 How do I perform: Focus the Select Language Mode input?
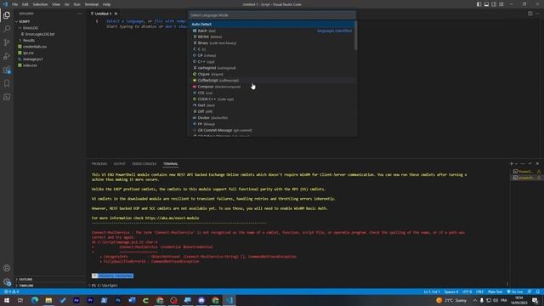click(272, 15)
